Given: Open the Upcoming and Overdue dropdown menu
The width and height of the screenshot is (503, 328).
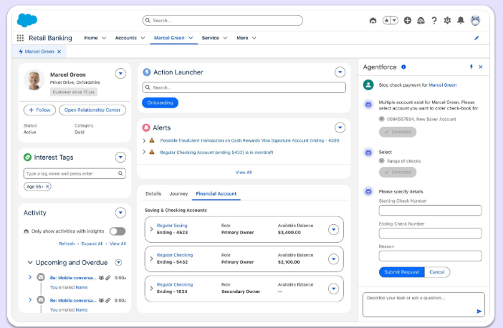Looking at the screenshot, I should [118, 262].
